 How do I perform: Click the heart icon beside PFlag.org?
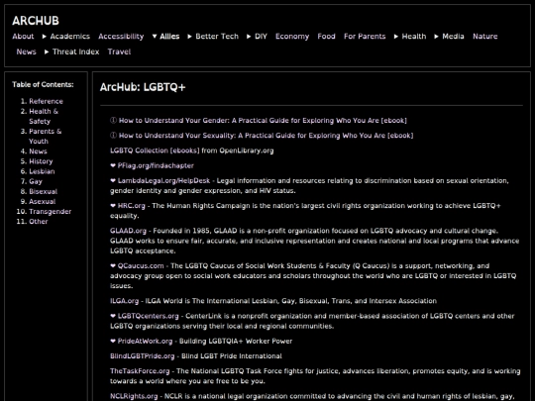click(113, 165)
